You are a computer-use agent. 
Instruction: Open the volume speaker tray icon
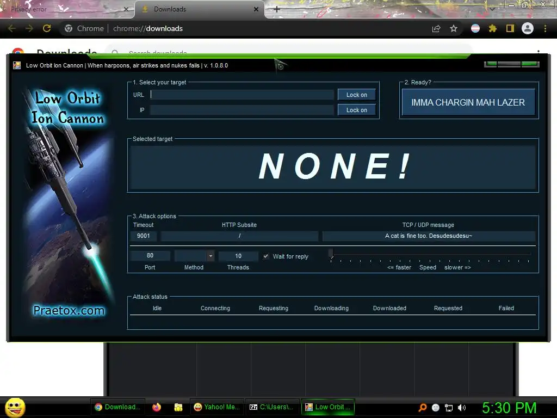[x=462, y=408]
